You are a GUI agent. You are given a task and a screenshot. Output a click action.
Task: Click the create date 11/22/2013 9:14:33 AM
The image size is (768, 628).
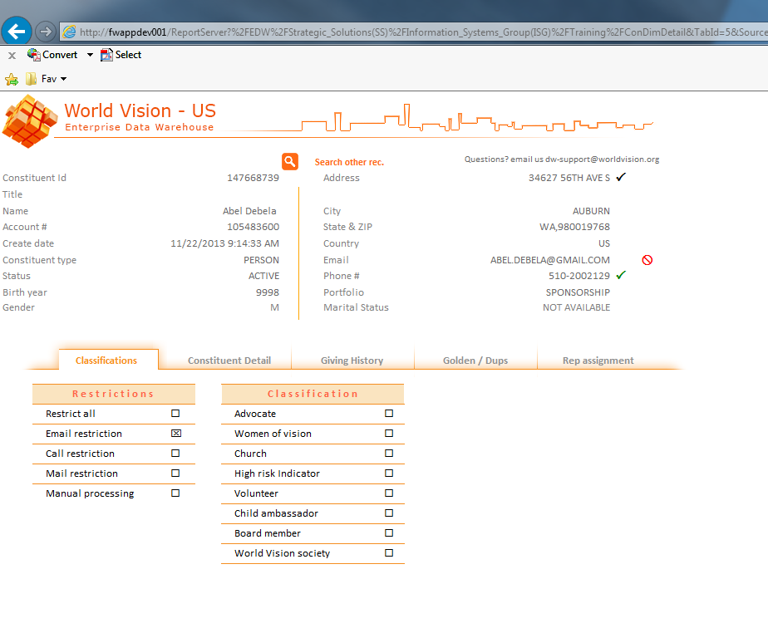coord(224,243)
